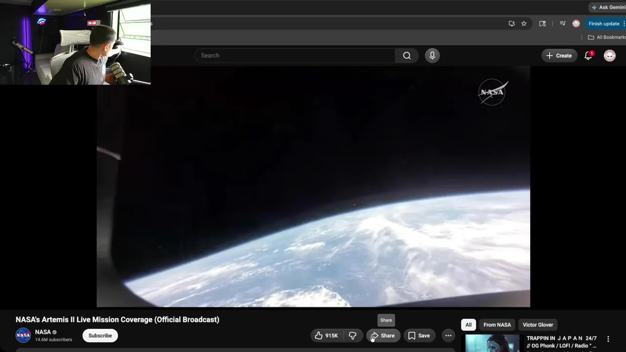The width and height of the screenshot is (626, 352).
Task: Click the install app icon in address bar
Action: coord(512,23)
